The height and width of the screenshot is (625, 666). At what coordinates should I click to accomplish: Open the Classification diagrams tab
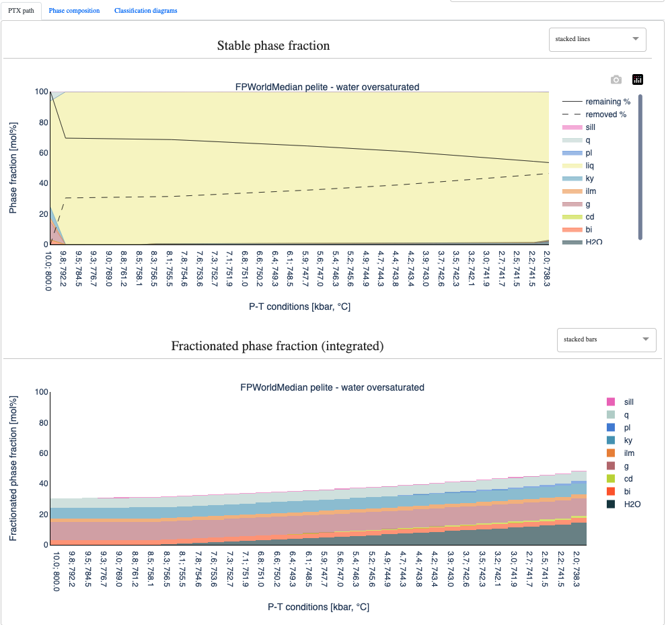click(146, 11)
